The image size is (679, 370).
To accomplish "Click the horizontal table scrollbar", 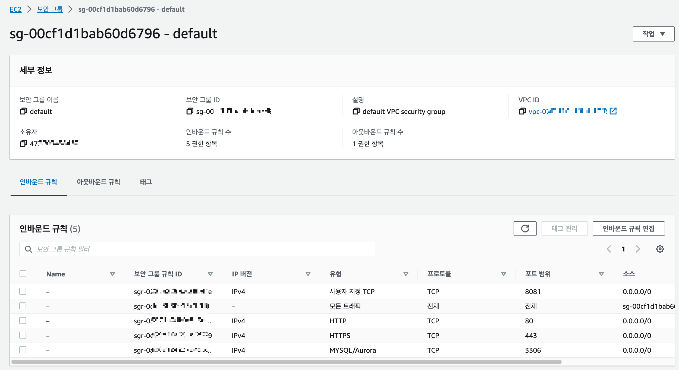I will tap(286, 362).
